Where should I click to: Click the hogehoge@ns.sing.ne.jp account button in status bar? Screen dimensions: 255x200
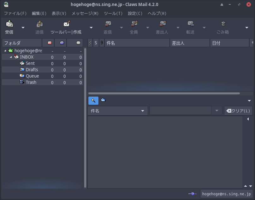tap(226, 194)
